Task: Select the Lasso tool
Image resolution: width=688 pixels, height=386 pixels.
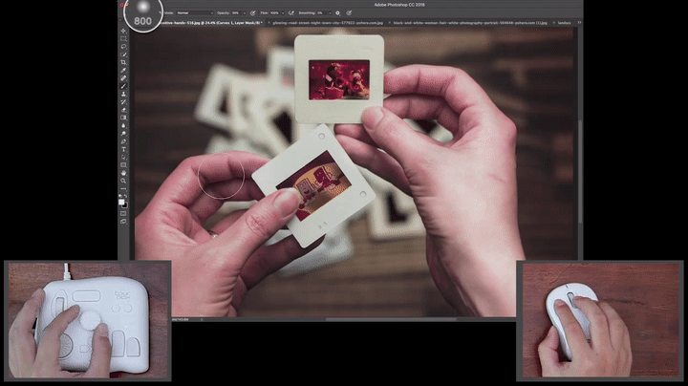Action: 123,46
